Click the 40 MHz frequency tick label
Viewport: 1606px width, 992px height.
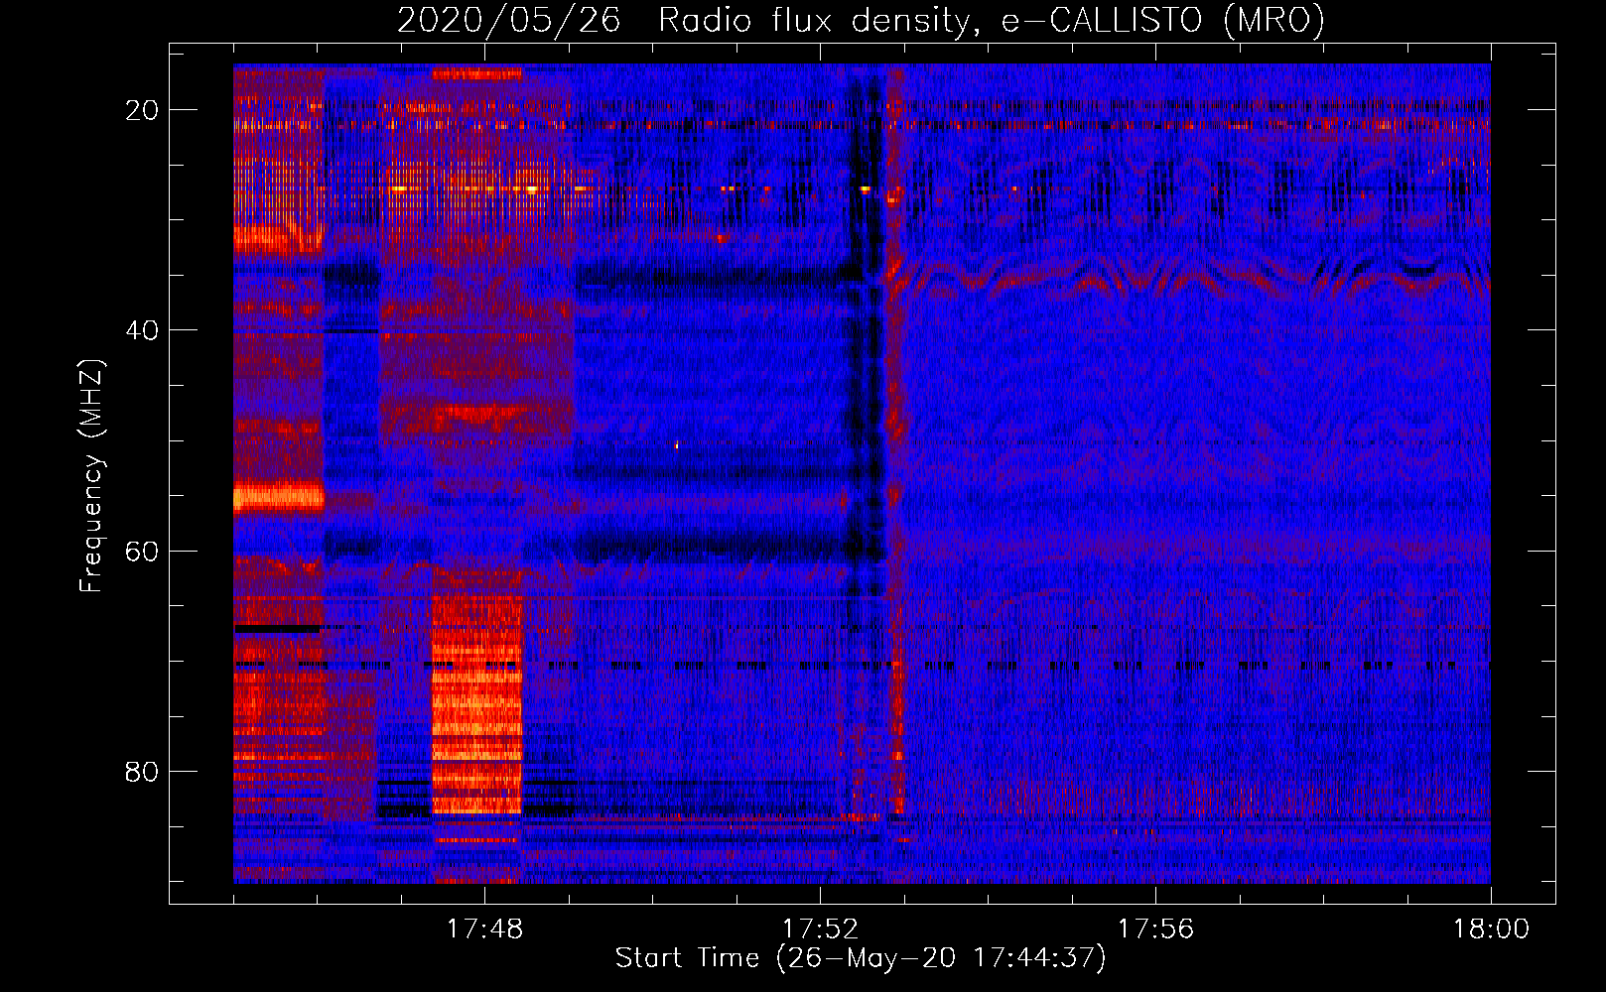(143, 330)
